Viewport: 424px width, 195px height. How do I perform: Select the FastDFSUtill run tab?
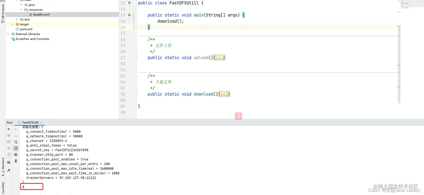tap(30, 123)
